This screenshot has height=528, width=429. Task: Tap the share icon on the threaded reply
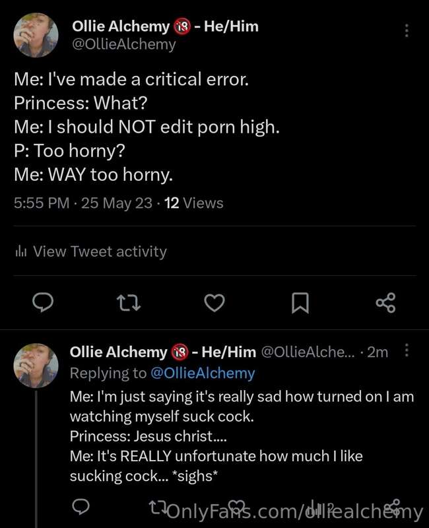click(x=393, y=507)
